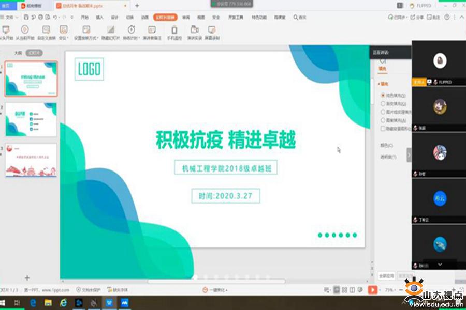Open Rehearse Timings (排练计时) tool

point(132,32)
